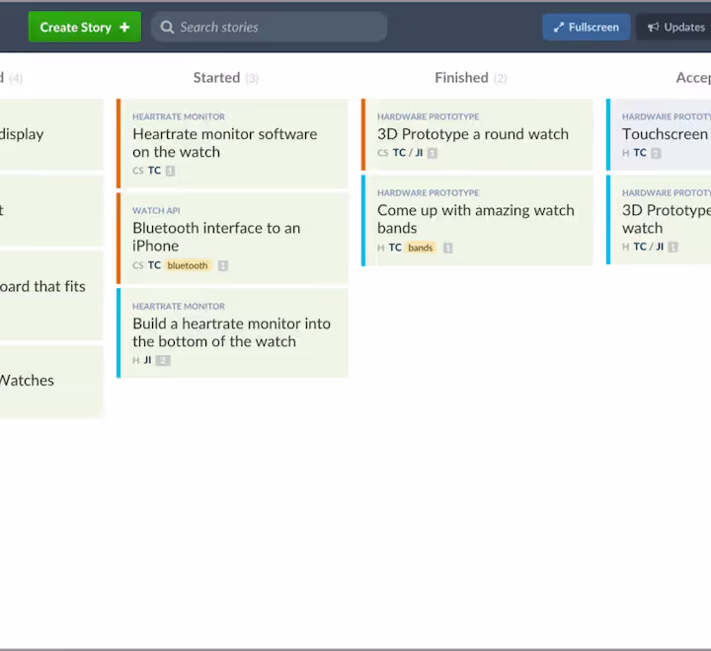The height and width of the screenshot is (651, 711).
Task: Click the Create Story button
Action: pos(85,28)
